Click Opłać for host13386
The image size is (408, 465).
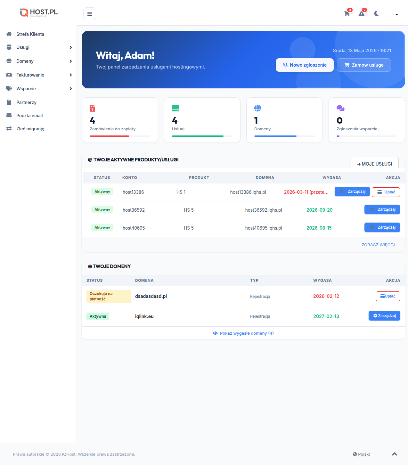pos(386,192)
